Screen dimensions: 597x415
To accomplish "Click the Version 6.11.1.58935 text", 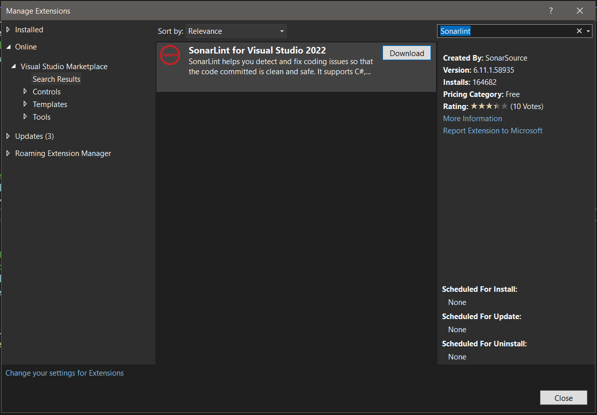I will click(478, 70).
